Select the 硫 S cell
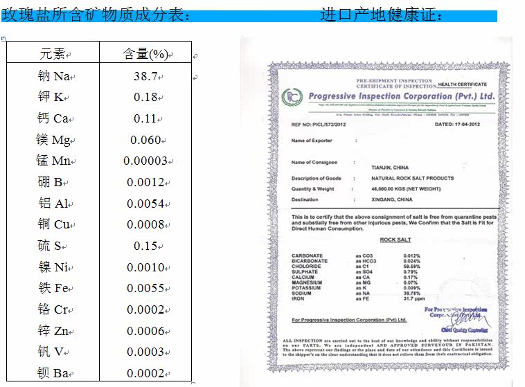Viewport: 525px width, 387px height. click(50, 246)
